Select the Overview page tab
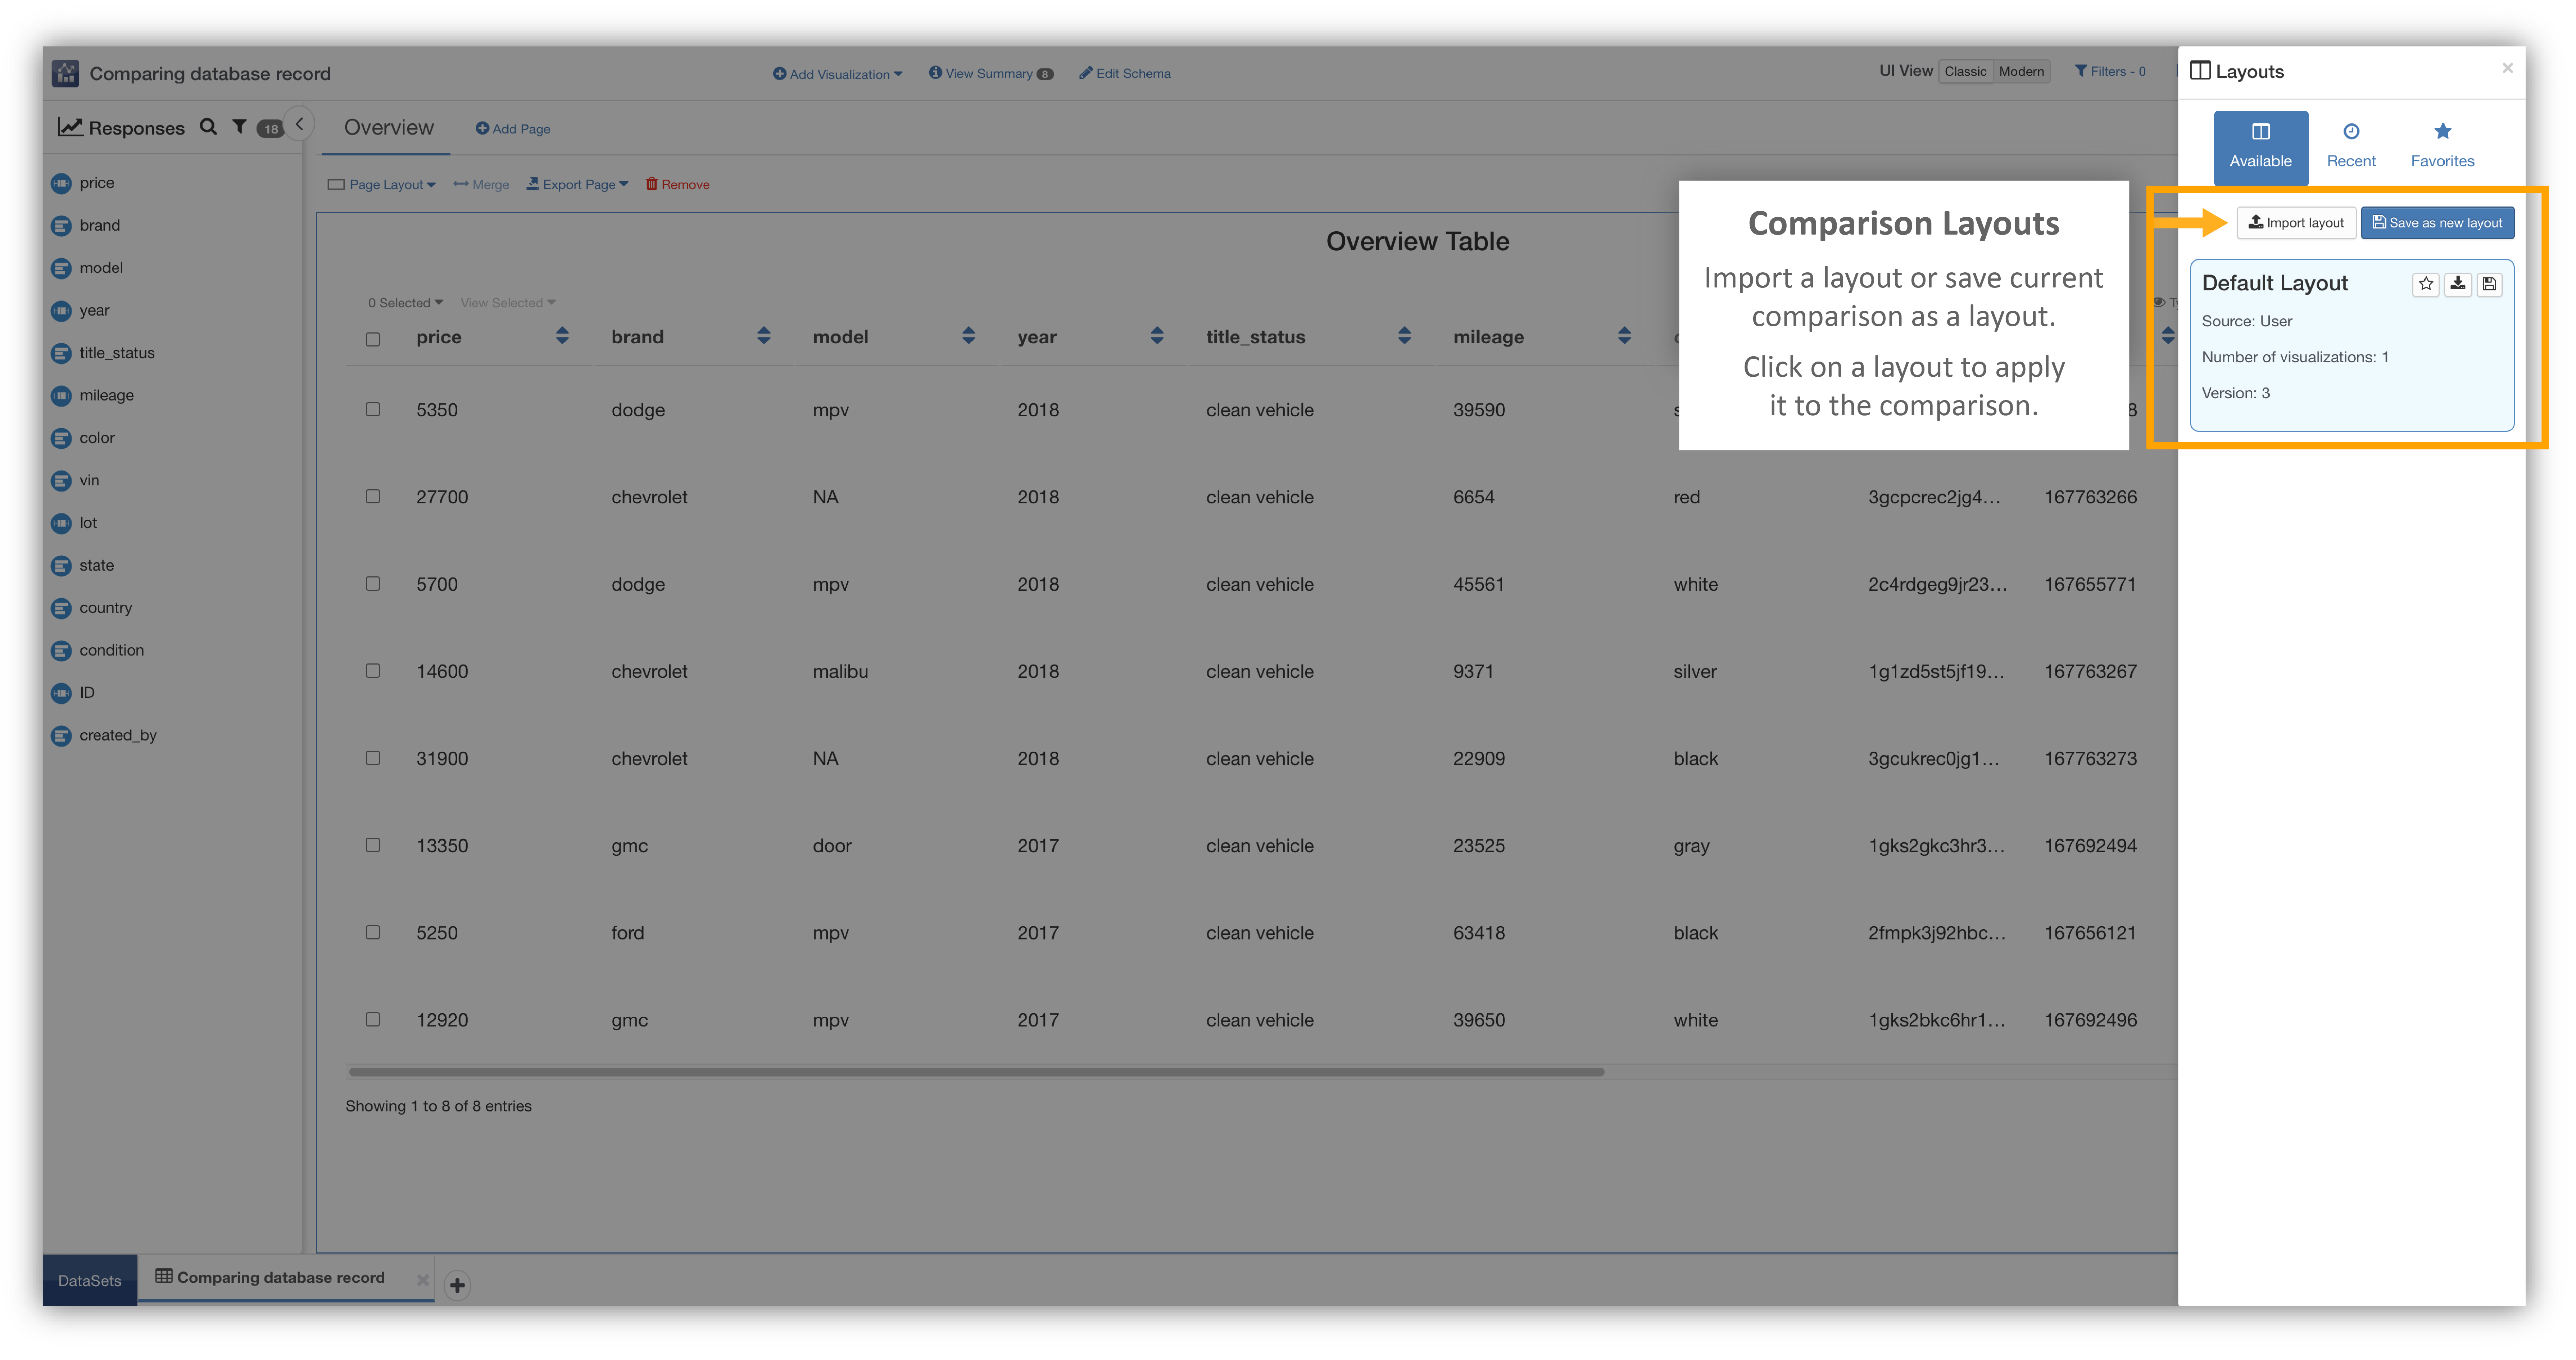 (x=388, y=128)
